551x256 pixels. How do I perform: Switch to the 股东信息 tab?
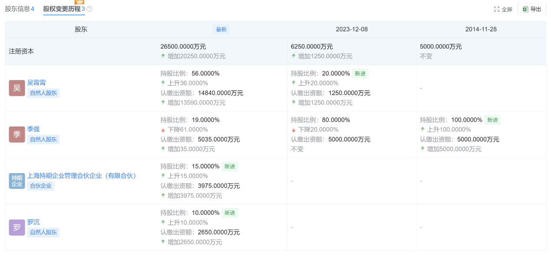click(x=20, y=9)
